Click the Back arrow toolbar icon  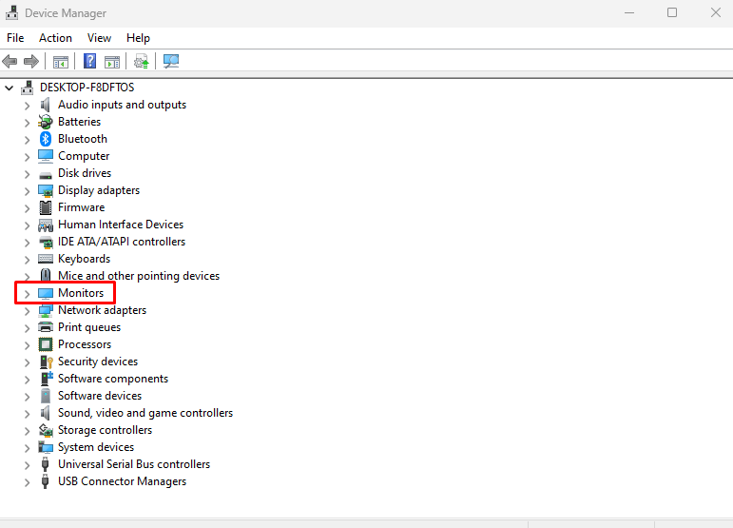(x=10, y=61)
